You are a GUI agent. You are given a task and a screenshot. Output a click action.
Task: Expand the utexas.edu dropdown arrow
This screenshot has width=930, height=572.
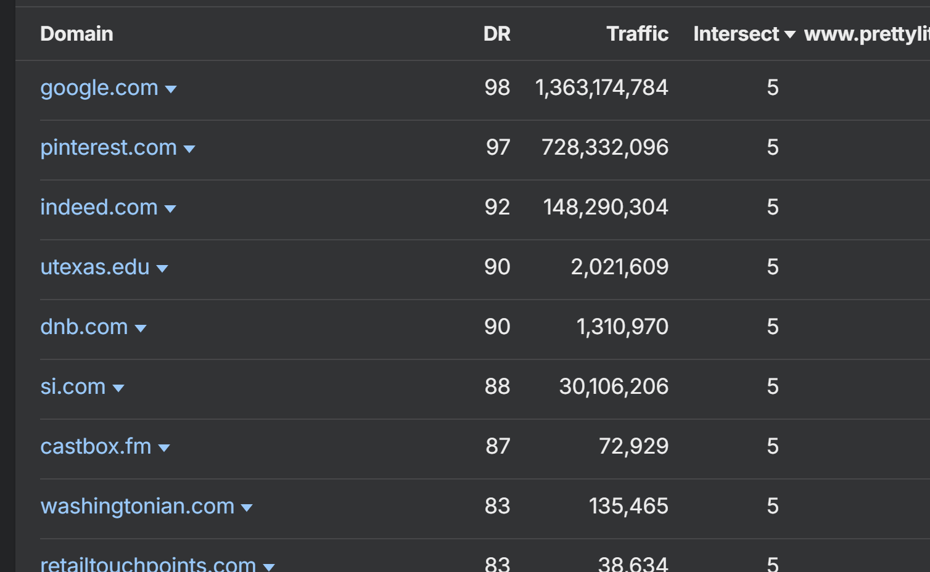coord(163,269)
